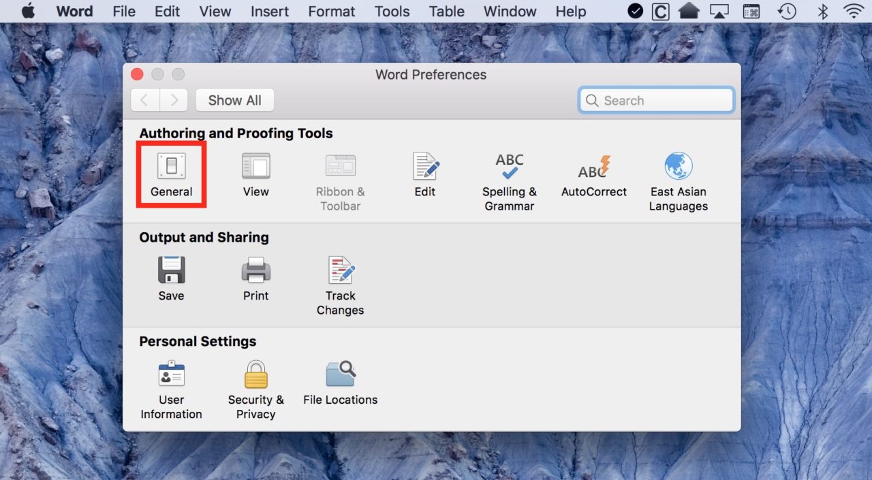The image size is (872, 480).
Task: Focus the preferences Search field
Action: [657, 100]
